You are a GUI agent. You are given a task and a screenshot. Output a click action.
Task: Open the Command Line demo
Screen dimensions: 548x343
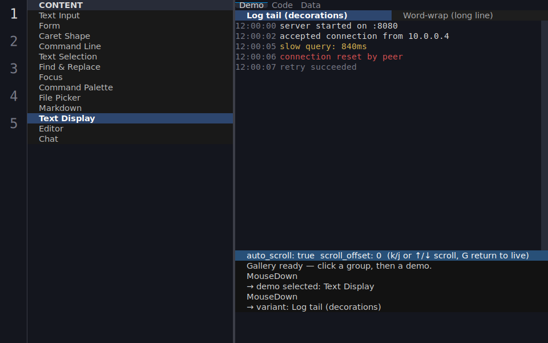pos(130,46)
